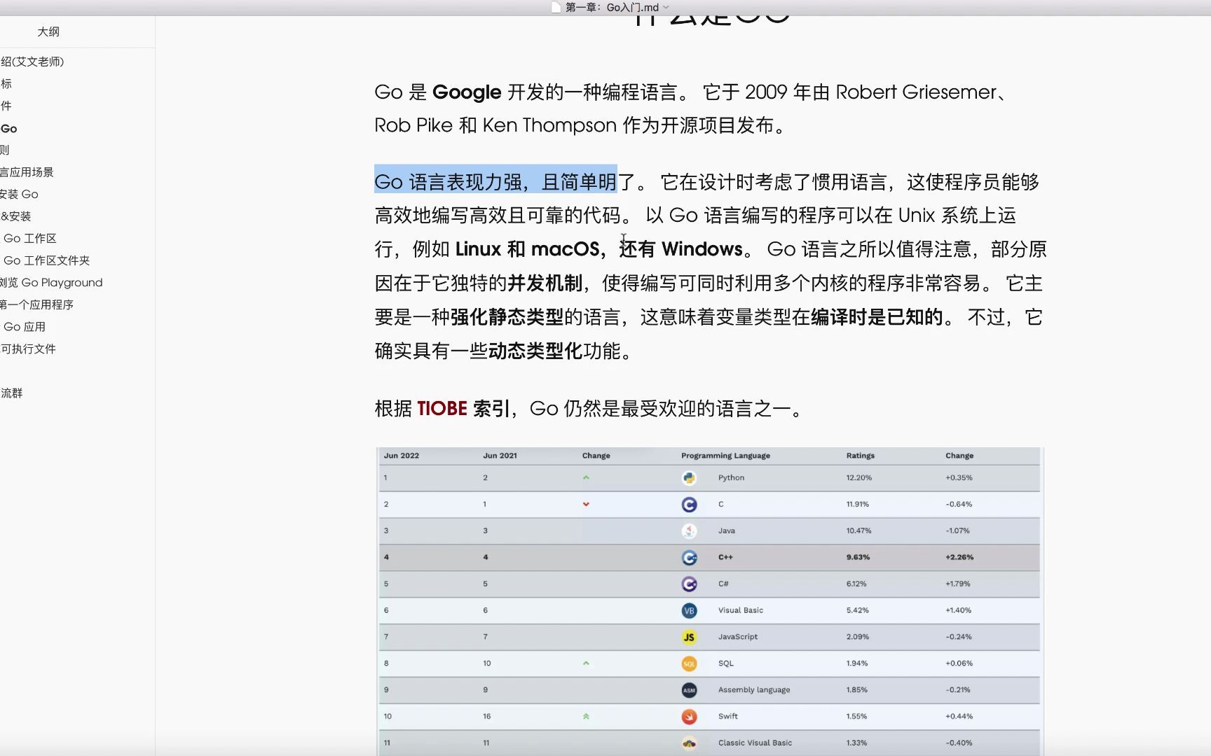Click the document icon in the title bar
Image resolution: width=1211 pixels, height=756 pixels.
click(556, 7)
